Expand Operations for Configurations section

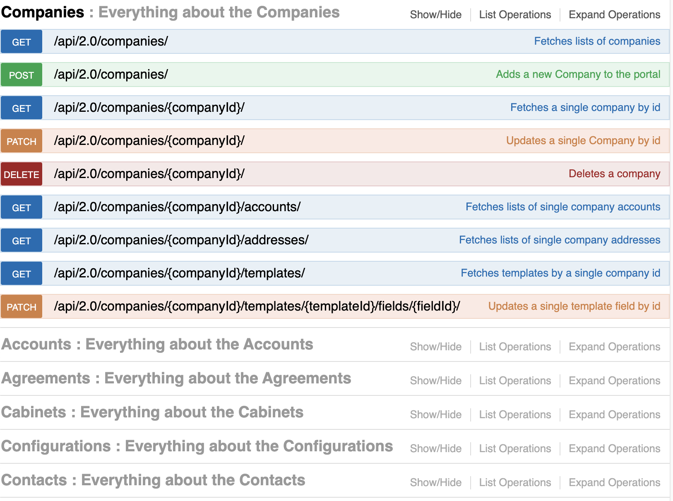tap(614, 449)
